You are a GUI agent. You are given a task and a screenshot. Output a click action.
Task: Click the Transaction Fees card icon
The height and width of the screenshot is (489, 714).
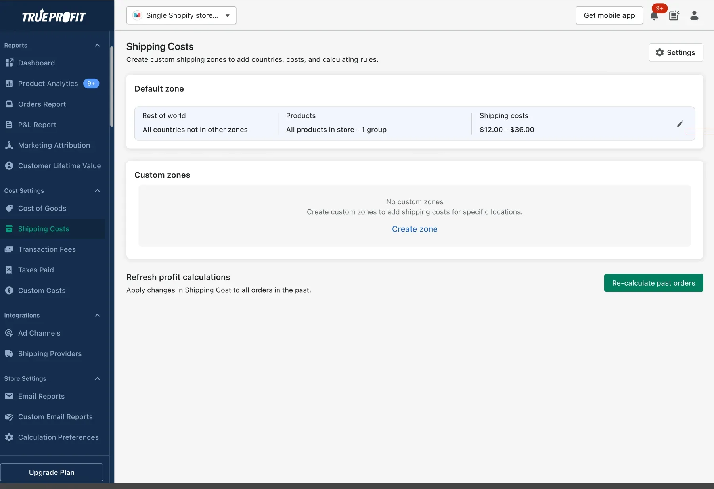coord(9,249)
